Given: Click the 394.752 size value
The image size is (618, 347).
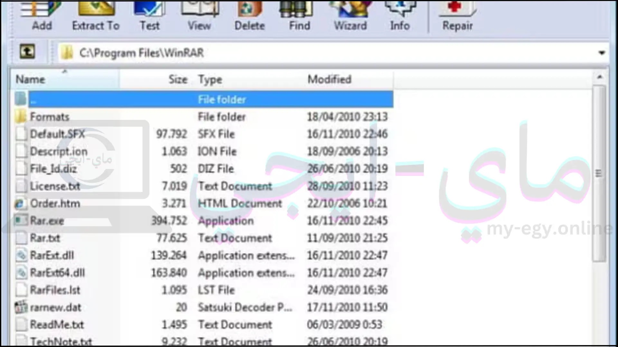Looking at the screenshot, I should pos(169,221).
